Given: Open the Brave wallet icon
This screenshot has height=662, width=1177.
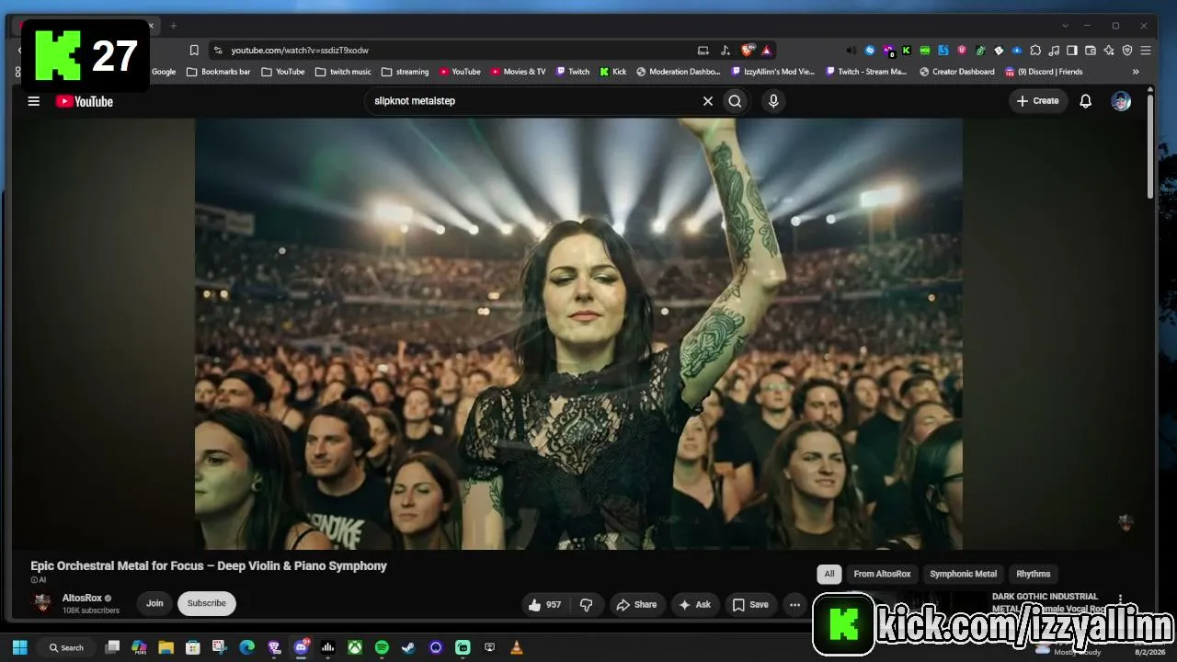Looking at the screenshot, I should pyautogui.click(x=1091, y=50).
